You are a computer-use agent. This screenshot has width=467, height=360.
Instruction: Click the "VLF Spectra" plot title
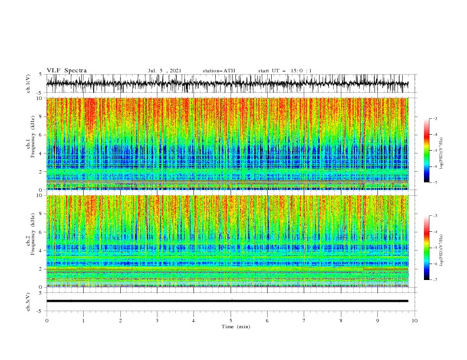pyautogui.click(x=67, y=71)
